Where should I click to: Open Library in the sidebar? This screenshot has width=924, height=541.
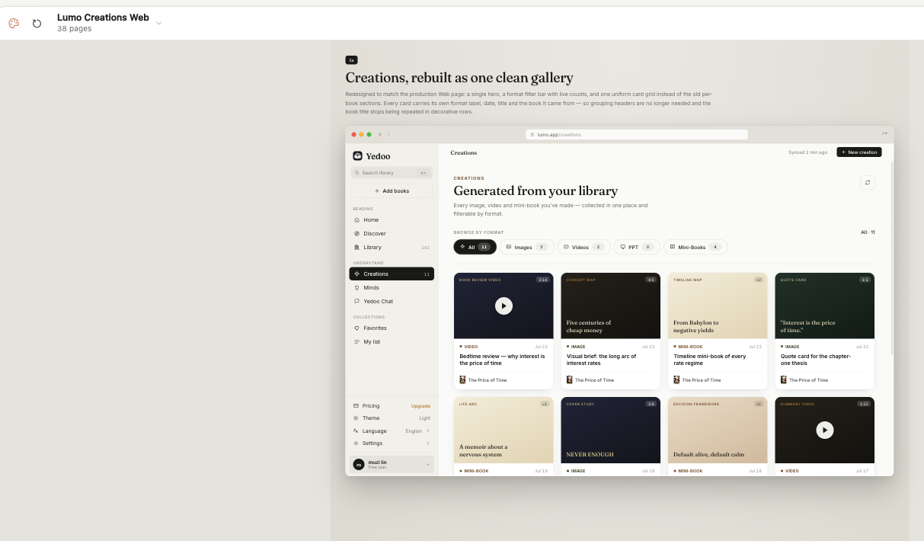[392, 247]
